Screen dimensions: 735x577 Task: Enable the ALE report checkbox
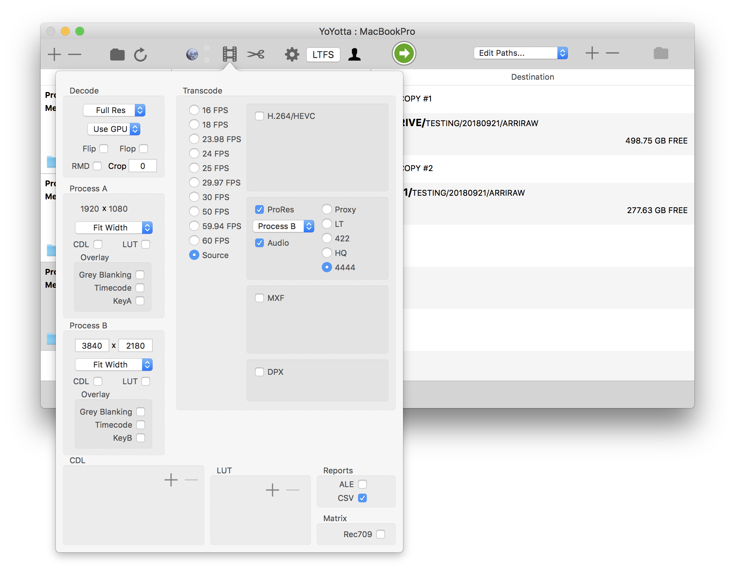tap(362, 484)
